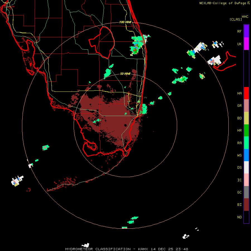Screen dimensions: 251x251
Task: Click the RA light green legend swatch
Action: coord(246,143)
